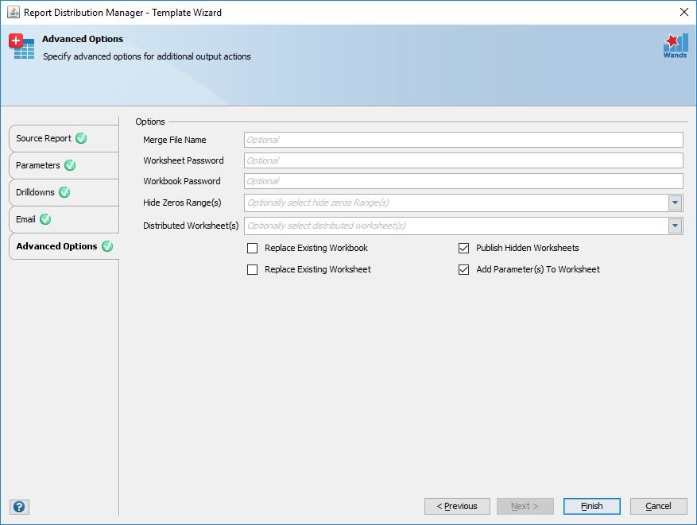Enable Replace Existing Workbook

252,248
